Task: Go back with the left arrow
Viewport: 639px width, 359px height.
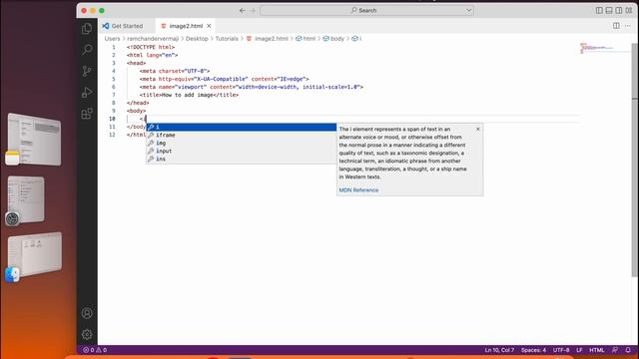Action: 243,10
